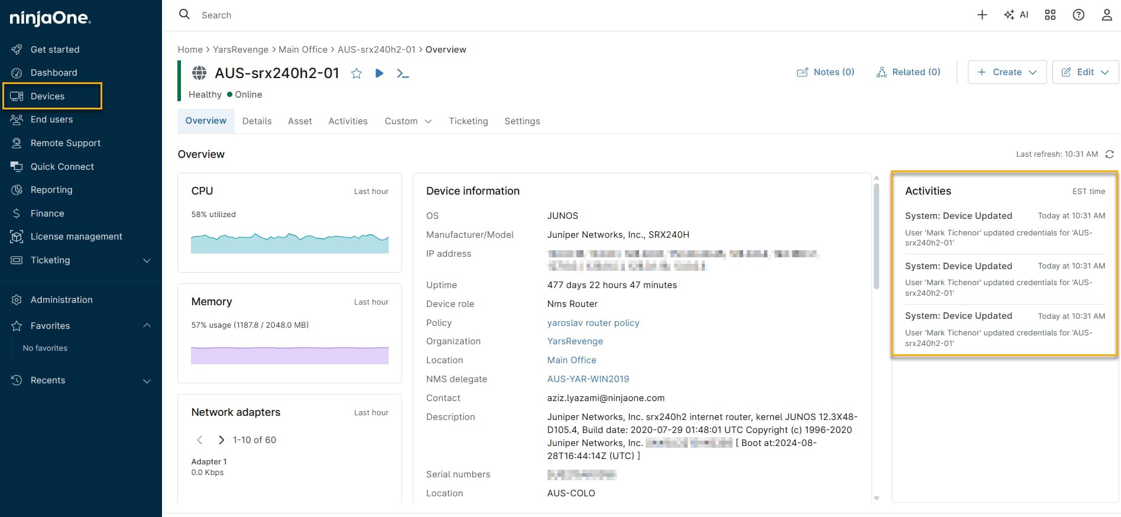Image resolution: width=1121 pixels, height=517 pixels.
Task: Click the play button beside AUS-srx240h2-01
Action: [x=380, y=73]
